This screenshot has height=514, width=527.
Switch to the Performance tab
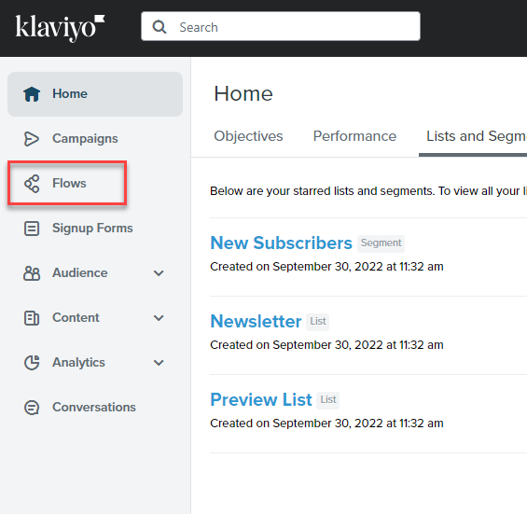pos(354,136)
